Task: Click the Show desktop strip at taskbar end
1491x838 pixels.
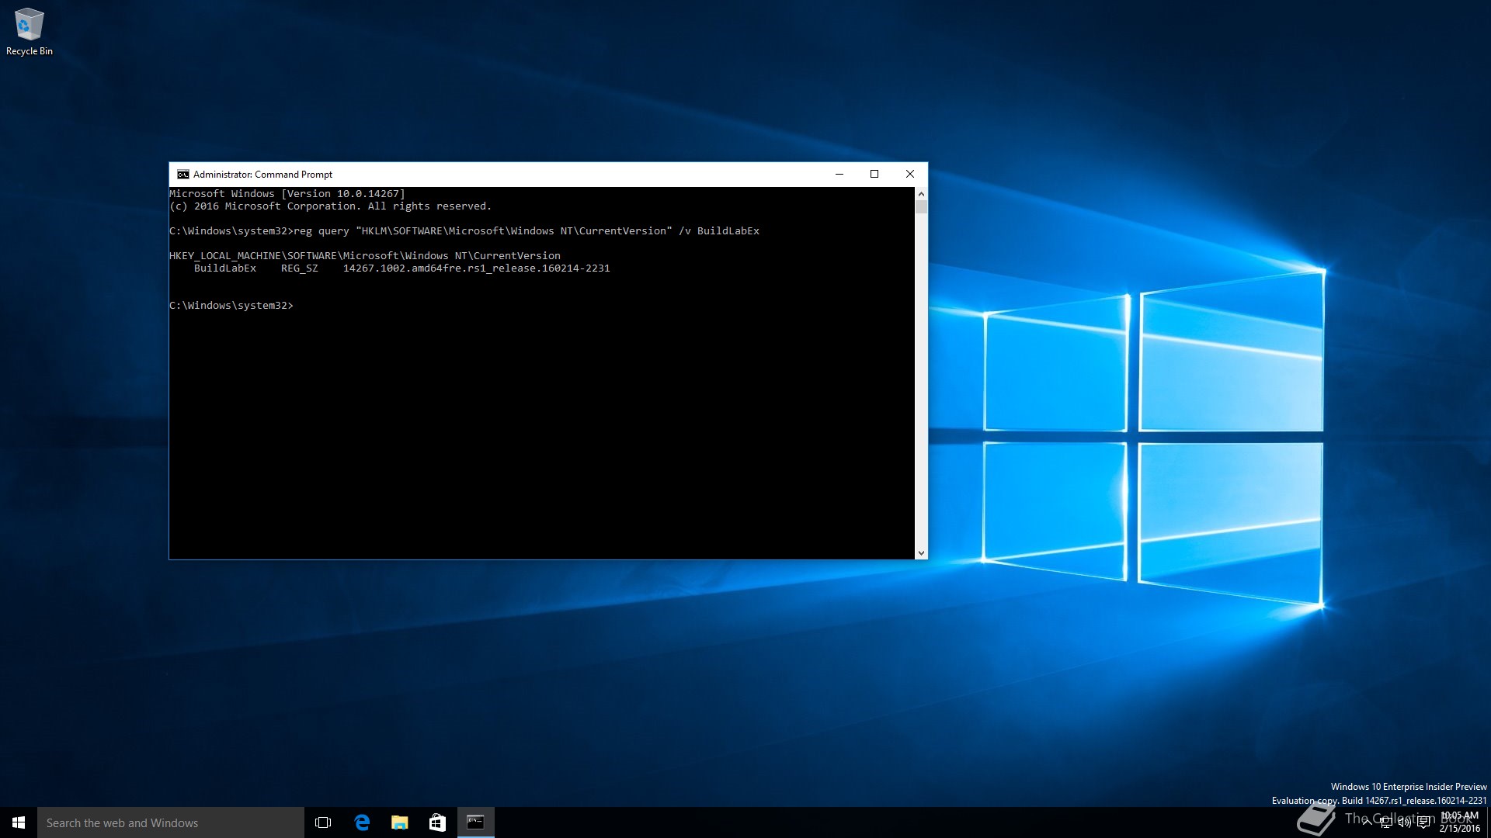Action: [x=1489, y=822]
